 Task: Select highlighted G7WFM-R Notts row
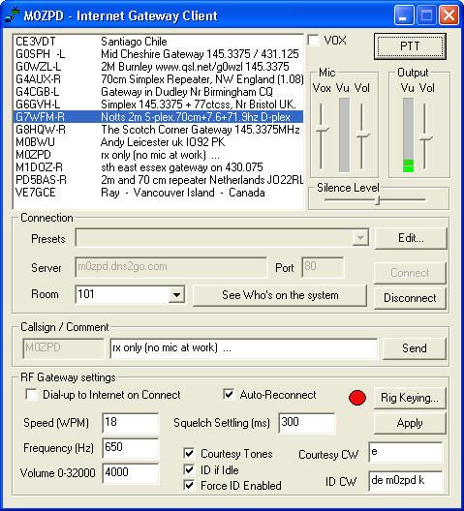point(159,117)
